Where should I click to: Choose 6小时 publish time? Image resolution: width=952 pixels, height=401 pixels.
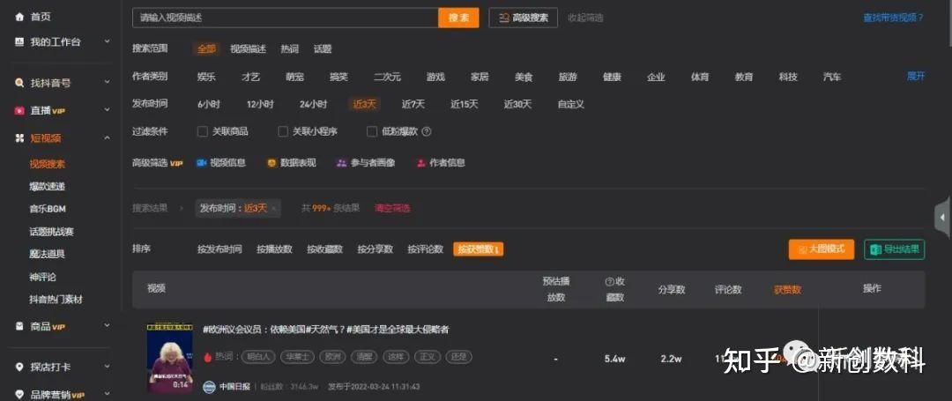point(209,104)
